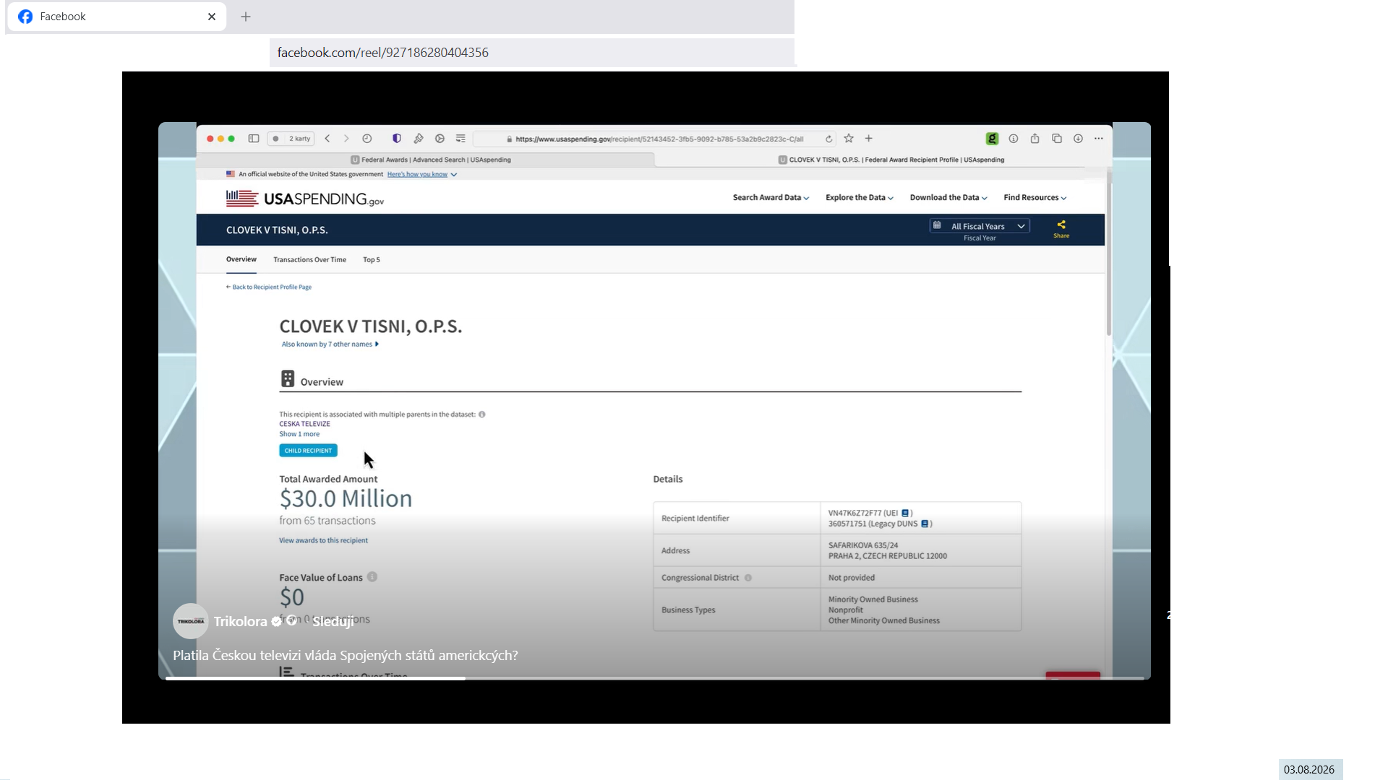The height and width of the screenshot is (780, 1388).
Task: Expand 'Here's how you know' banner
Action: click(x=421, y=174)
